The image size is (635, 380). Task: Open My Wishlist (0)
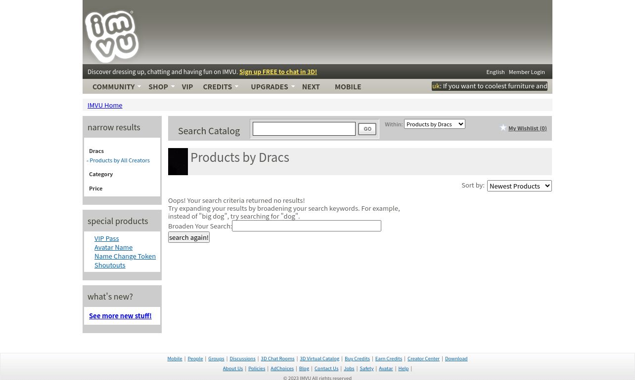(527, 128)
